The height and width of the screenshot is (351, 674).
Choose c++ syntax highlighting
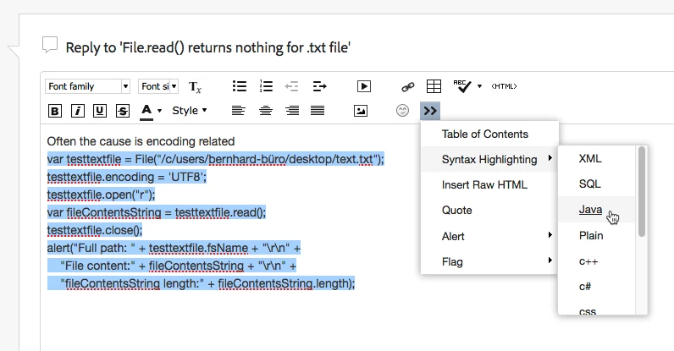(x=597, y=261)
